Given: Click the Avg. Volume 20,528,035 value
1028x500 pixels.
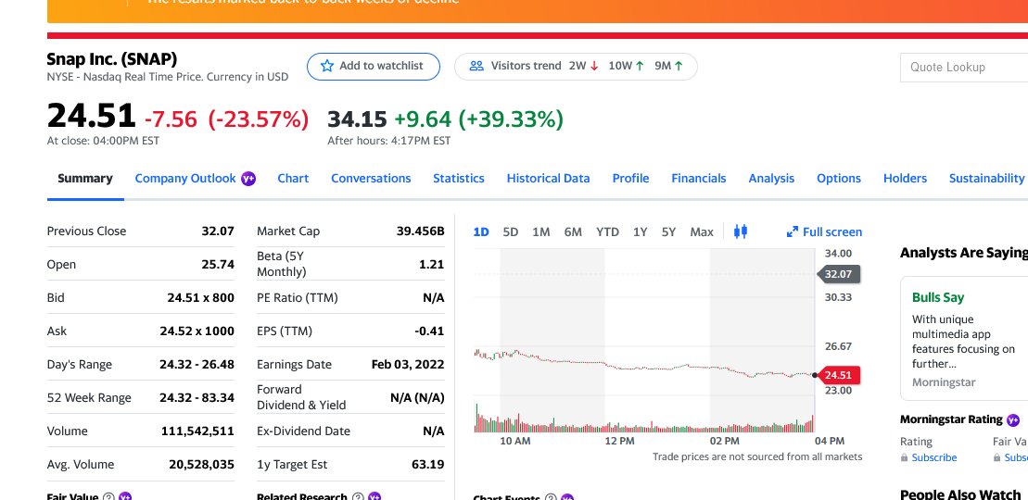Looking at the screenshot, I should (x=201, y=465).
